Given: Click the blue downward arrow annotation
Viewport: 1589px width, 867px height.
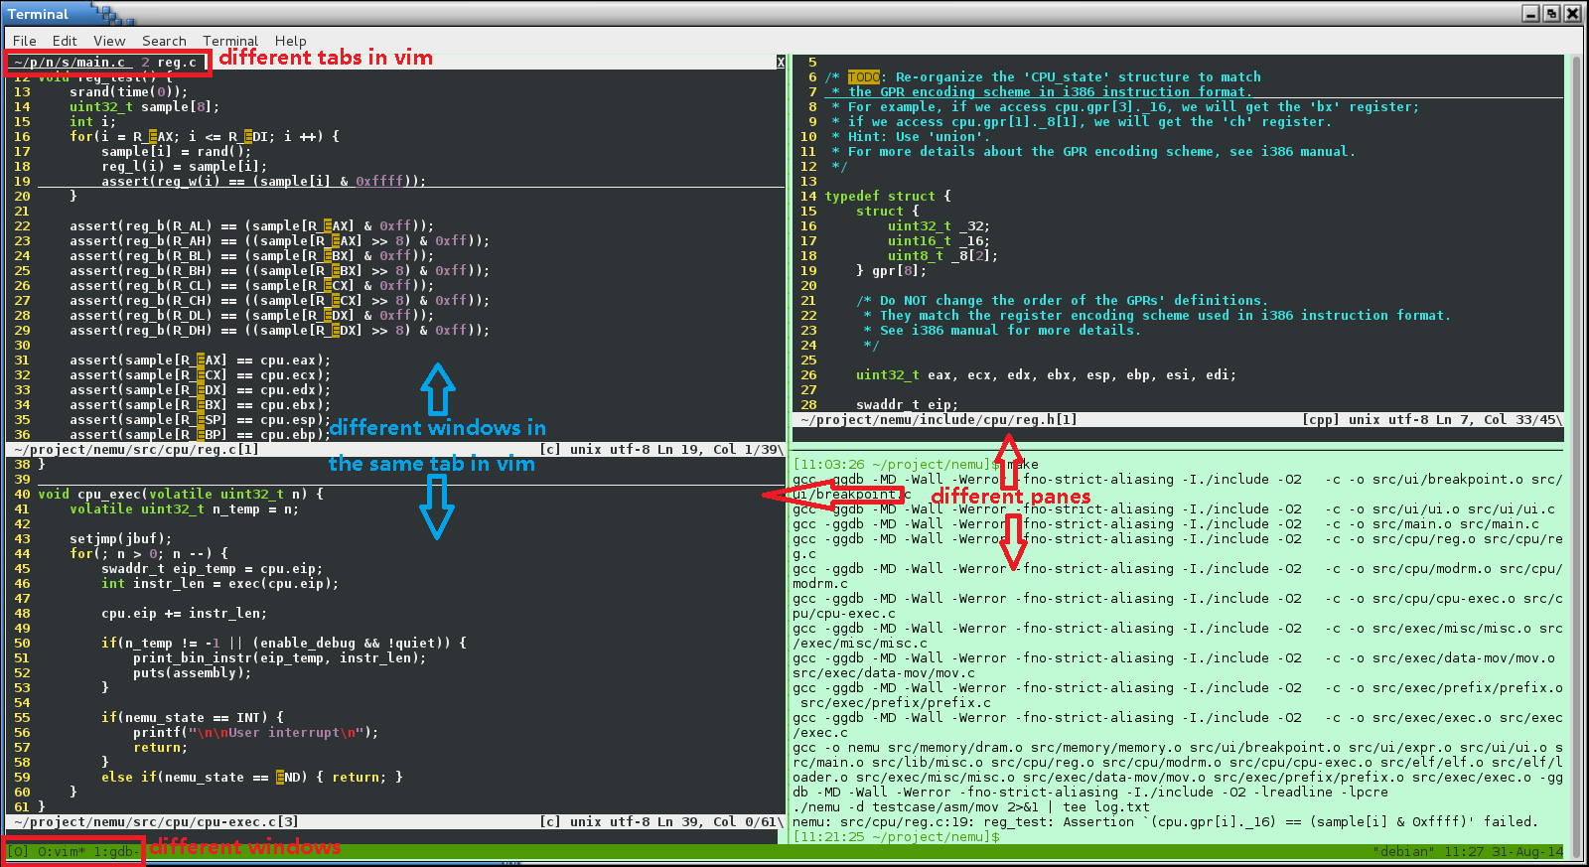Looking at the screenshot, I should click(x=437, y=506).
